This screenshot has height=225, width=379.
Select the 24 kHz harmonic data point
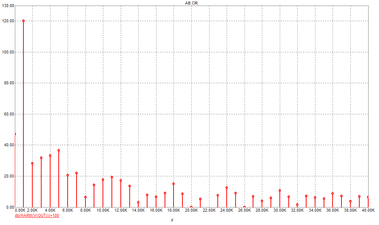[x=227, y=187]
